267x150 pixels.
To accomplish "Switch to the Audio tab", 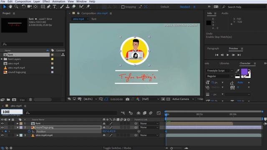I will coord(225,13).
